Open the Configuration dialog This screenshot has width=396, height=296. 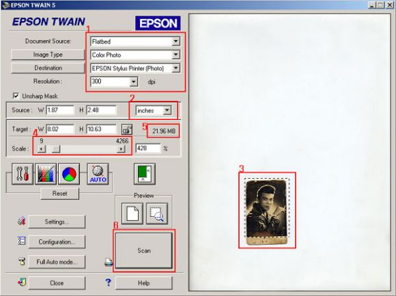57,242
